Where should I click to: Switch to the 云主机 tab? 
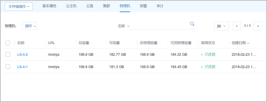click(x=71, y=6)
